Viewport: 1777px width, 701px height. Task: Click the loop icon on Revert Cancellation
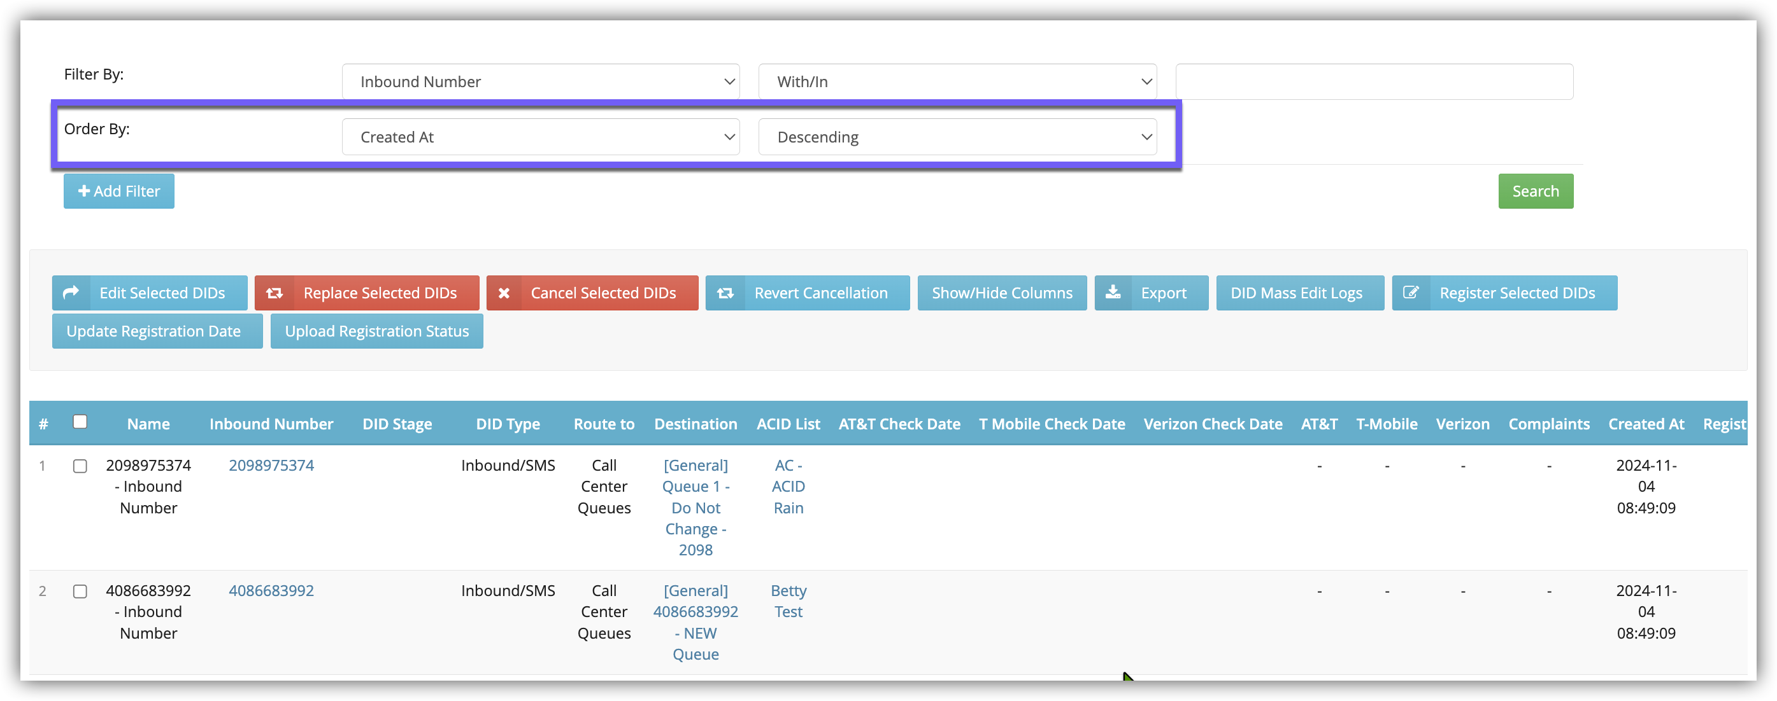(x=725, y=293)
